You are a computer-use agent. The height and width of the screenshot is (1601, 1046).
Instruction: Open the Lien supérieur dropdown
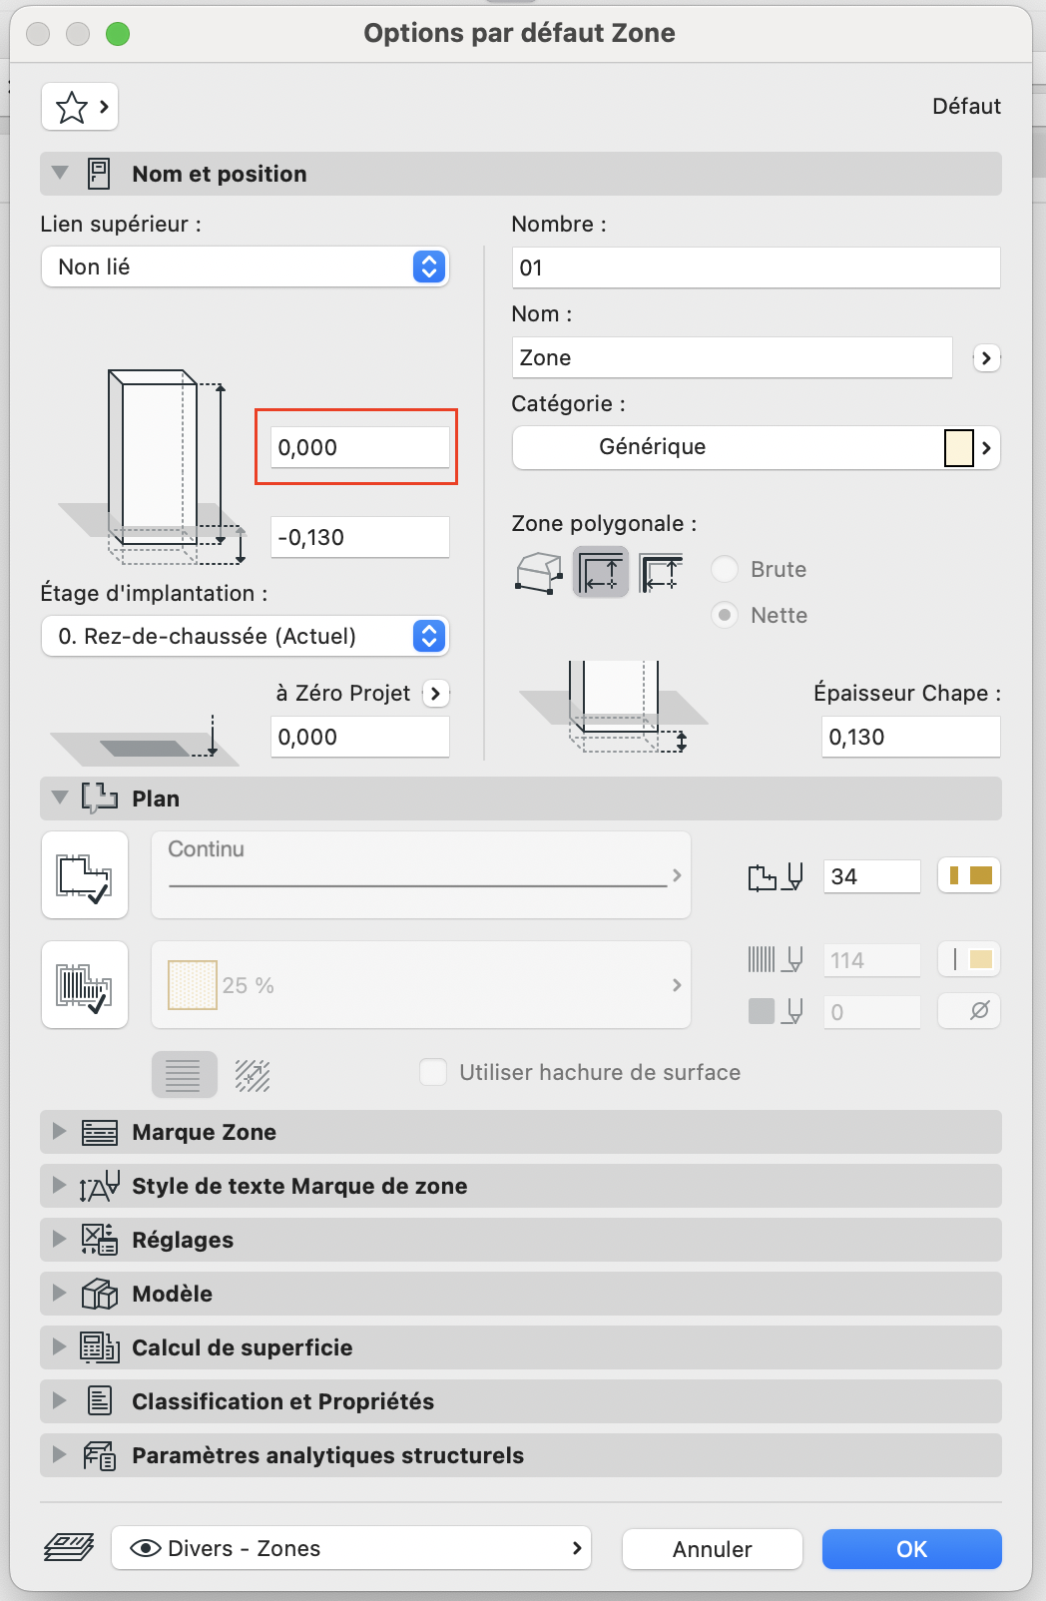(246, 267)
